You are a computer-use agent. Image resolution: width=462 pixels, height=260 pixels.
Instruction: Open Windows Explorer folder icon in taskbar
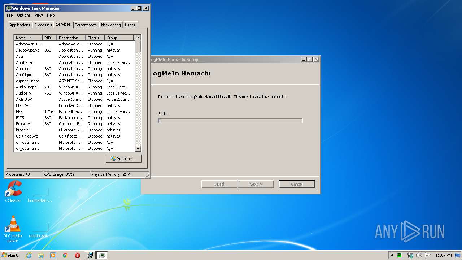coord(41,255)
